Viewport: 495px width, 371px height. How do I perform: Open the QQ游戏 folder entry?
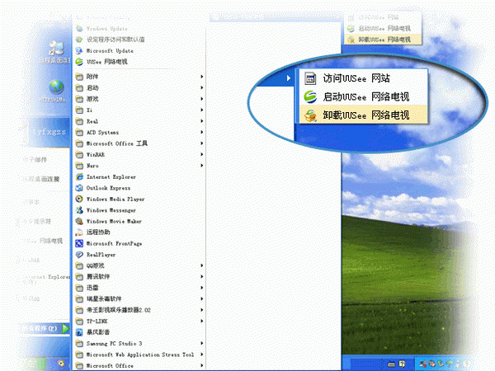click(139, 265)
